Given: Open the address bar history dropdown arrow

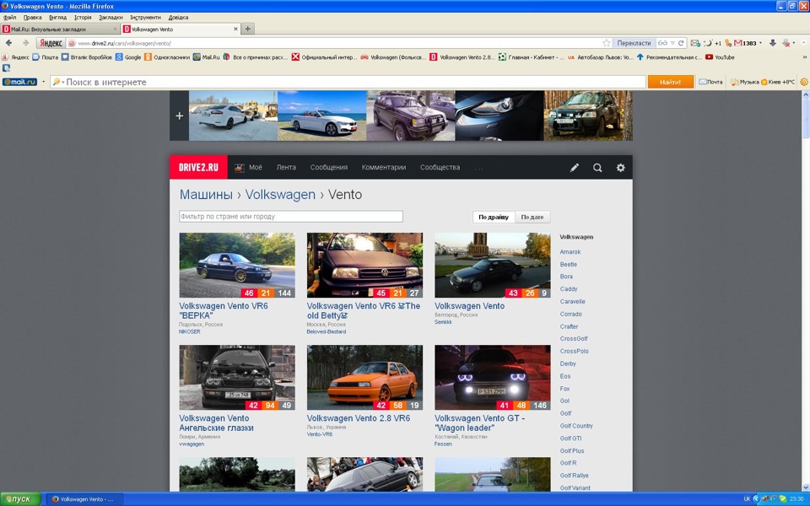Looking at the screenshot, I should [x=672, y=43].
